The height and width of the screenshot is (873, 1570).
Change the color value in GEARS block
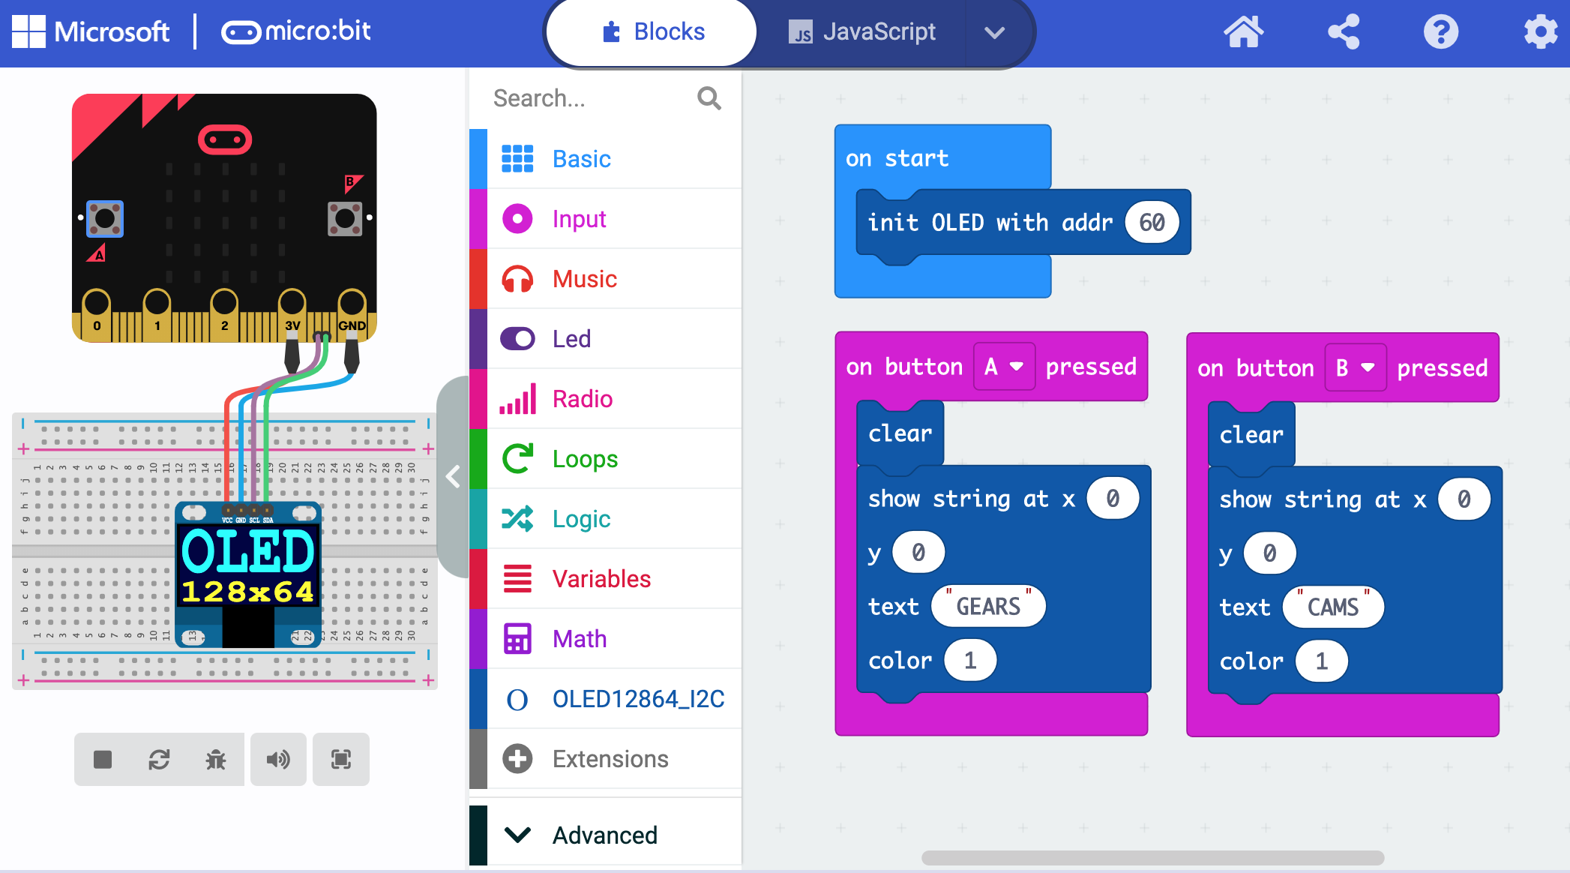[x=969, y=660]
